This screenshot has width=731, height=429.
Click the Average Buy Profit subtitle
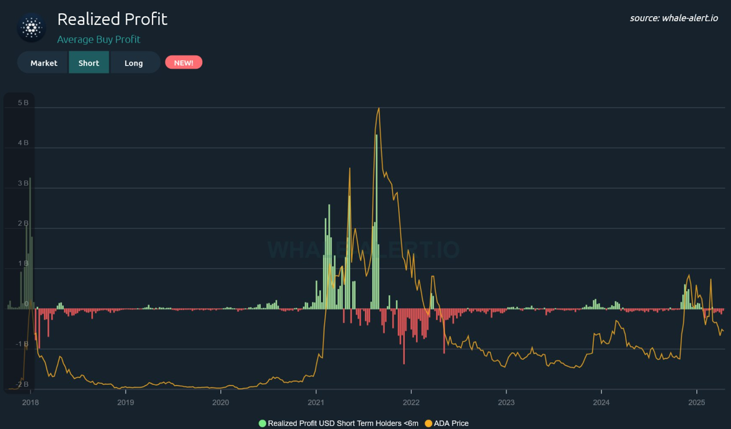coord(99,40)
